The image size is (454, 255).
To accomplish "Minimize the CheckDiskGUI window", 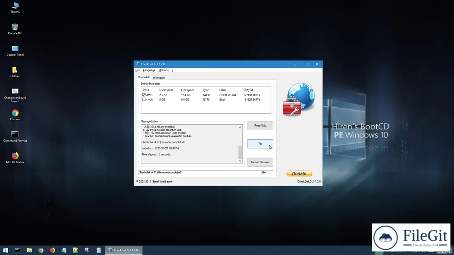I will (295, 64).
